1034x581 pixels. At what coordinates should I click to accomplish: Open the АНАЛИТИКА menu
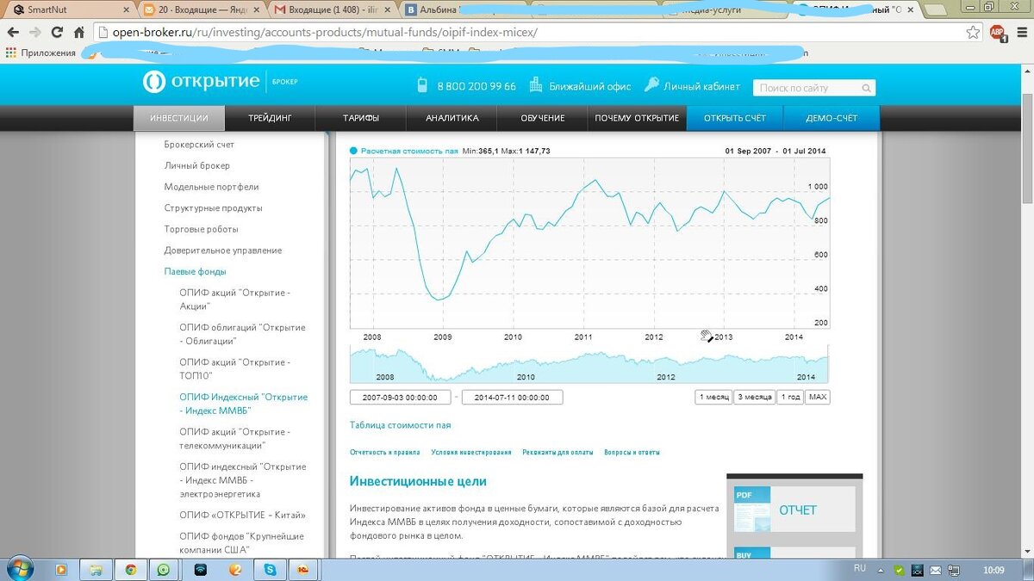[x=452, y=118]
